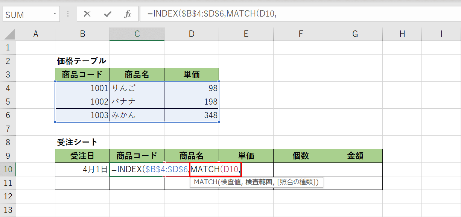Image resolution: width=461 pixels, height=217 pixels.
Task: Click the Enter (checkmark) icon to confirm formula
Action: [x=107, y=14]
